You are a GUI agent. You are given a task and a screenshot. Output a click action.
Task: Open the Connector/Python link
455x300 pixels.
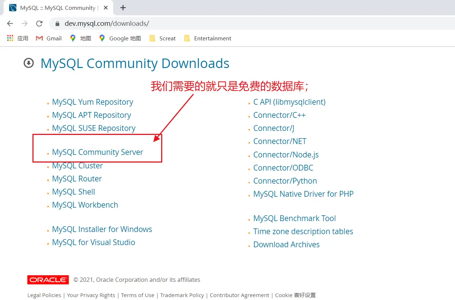(x=285, y=181)
